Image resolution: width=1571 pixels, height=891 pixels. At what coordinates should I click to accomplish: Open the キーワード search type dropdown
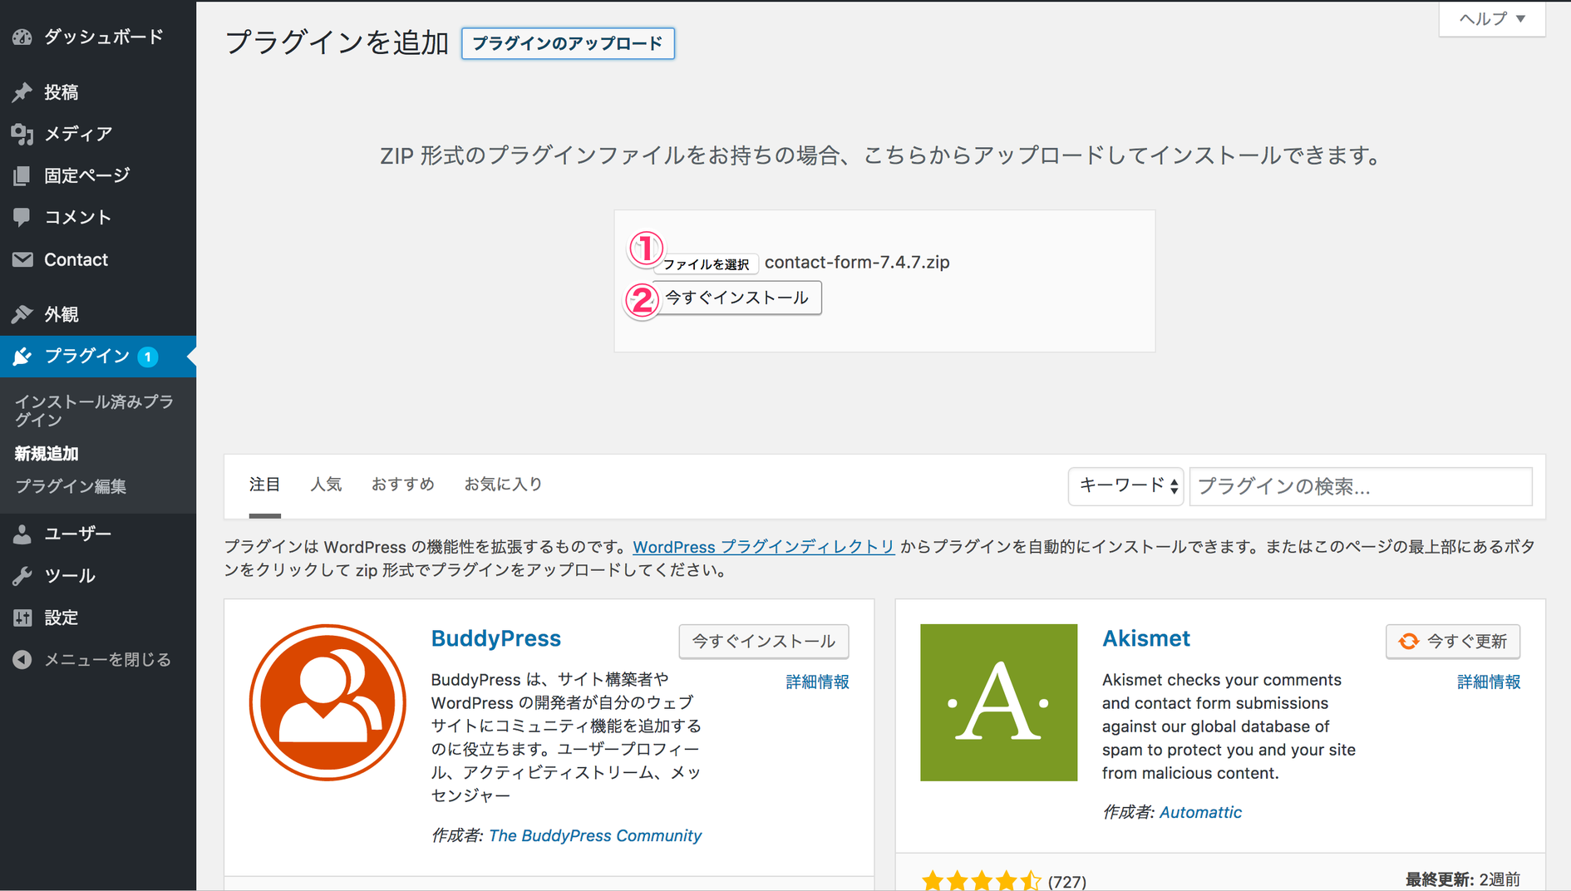1126,486
